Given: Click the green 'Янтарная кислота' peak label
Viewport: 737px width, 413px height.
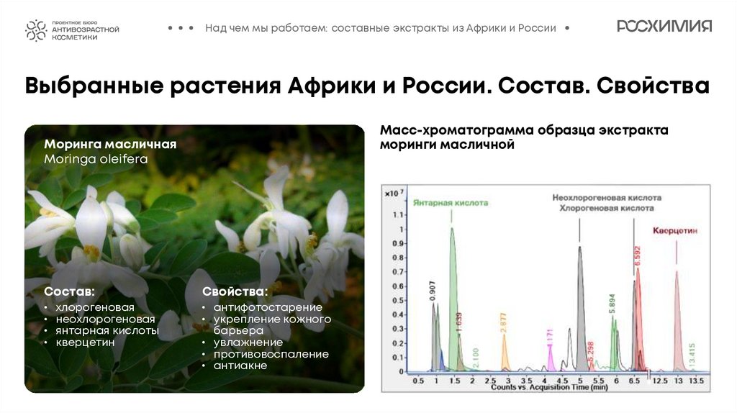Looking at the screenshot, I should pyautogui.click(x=451, y=203).
